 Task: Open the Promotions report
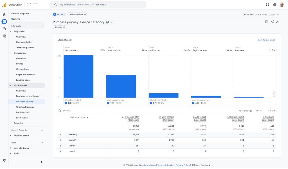tap(22, 118)
